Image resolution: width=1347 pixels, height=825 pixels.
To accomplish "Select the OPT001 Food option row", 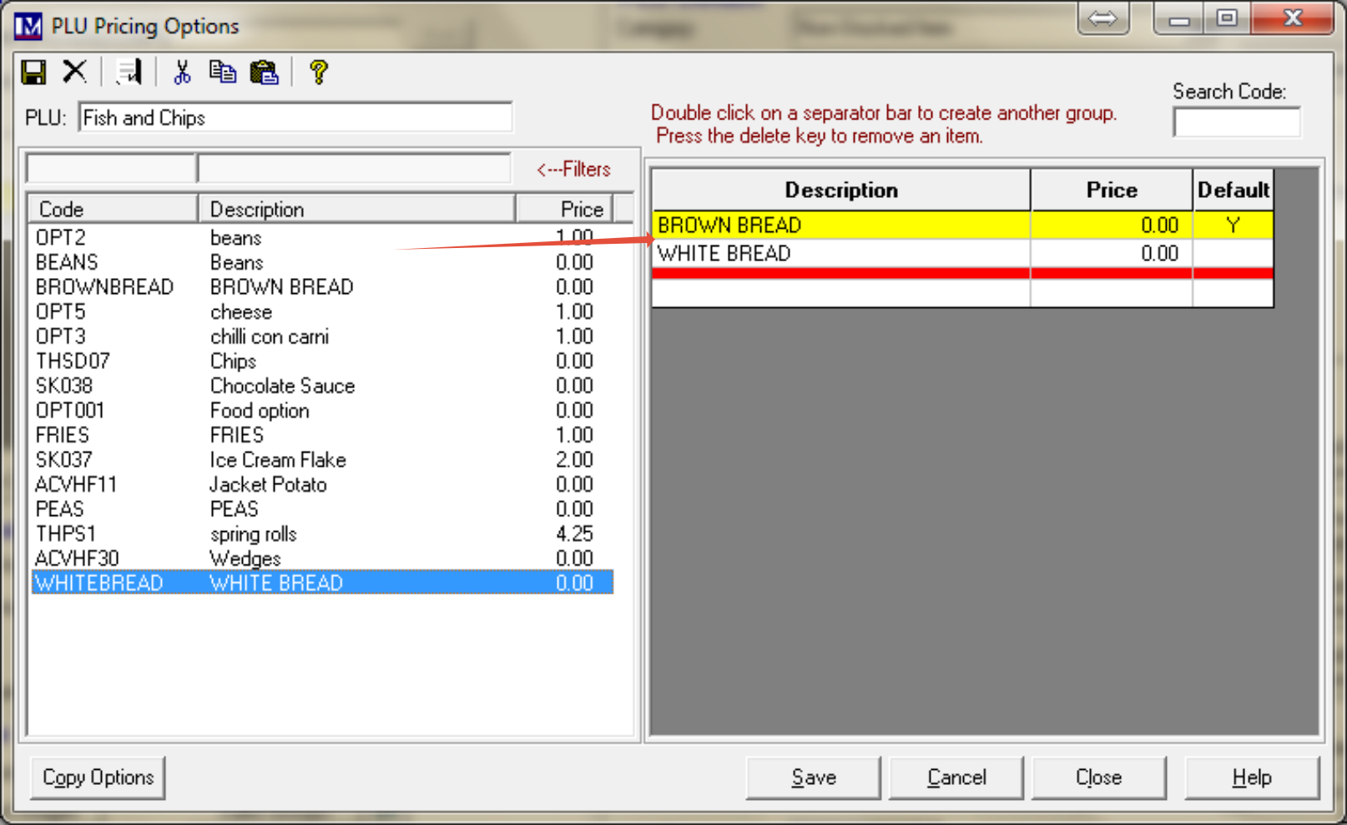I will tap(322, 410).
